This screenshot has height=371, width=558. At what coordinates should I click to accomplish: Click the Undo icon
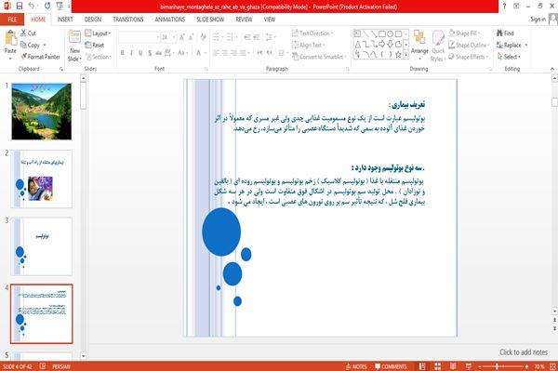(32, 7)
